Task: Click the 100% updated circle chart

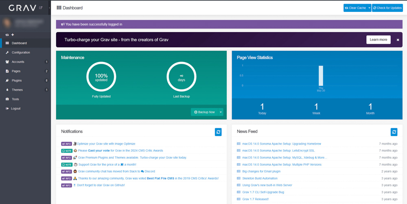Action: click(x=101, y=77)
